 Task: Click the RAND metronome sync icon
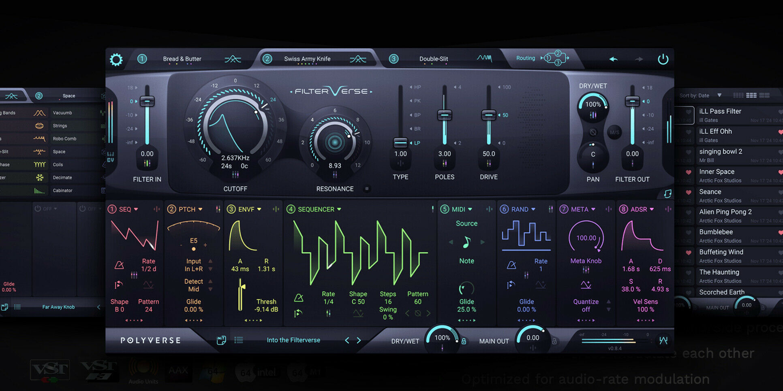[511, 265]
